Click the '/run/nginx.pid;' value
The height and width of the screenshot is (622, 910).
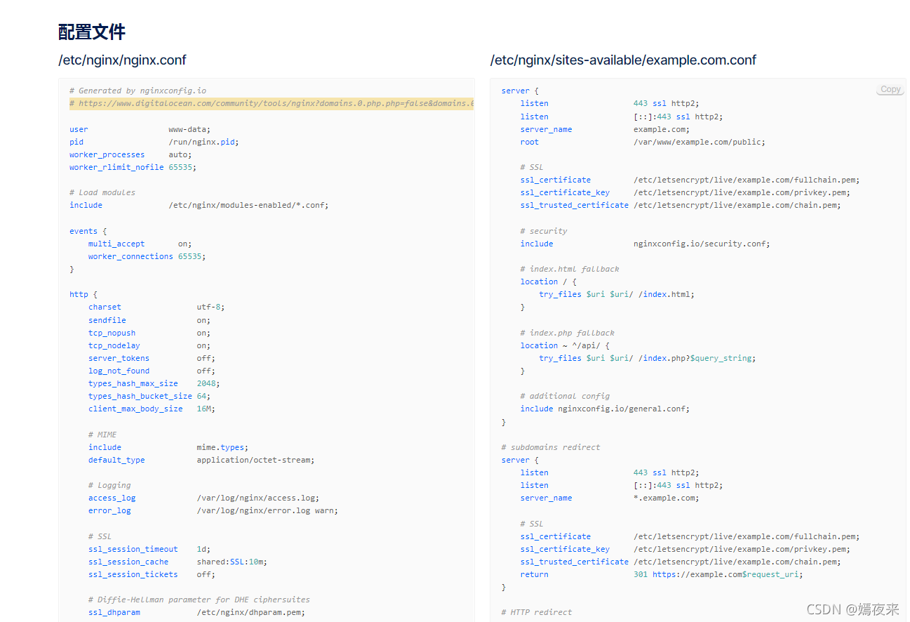click(203, 142)
